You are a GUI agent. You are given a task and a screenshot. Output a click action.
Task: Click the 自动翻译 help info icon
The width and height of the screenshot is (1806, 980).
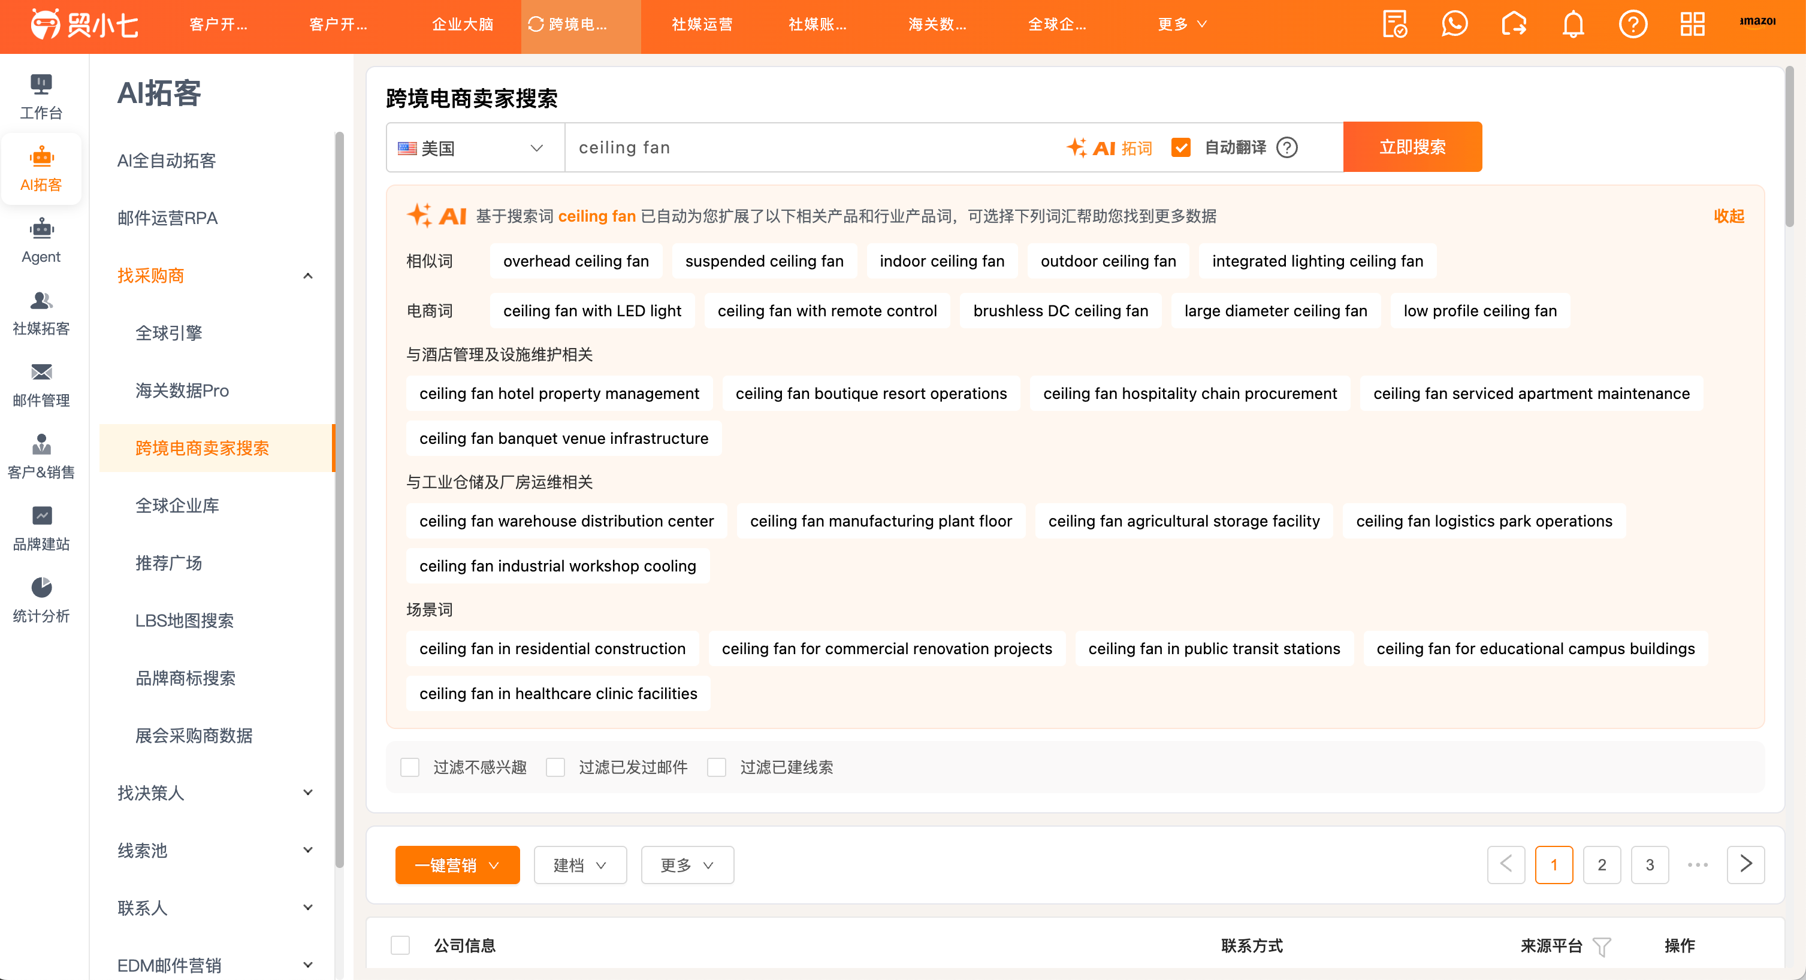click(x=1287, y=148)
